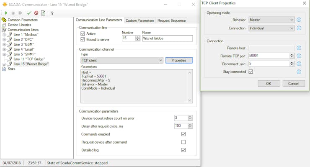This screenshot has width=310, height=167.
Task: Confirm TCP Client Properties with OK
Action: [269, 84]
